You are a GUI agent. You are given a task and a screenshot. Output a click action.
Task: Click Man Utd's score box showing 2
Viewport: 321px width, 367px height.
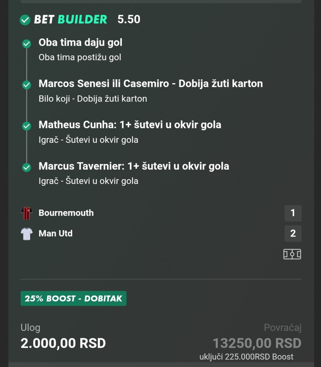(x=293, y=233)
